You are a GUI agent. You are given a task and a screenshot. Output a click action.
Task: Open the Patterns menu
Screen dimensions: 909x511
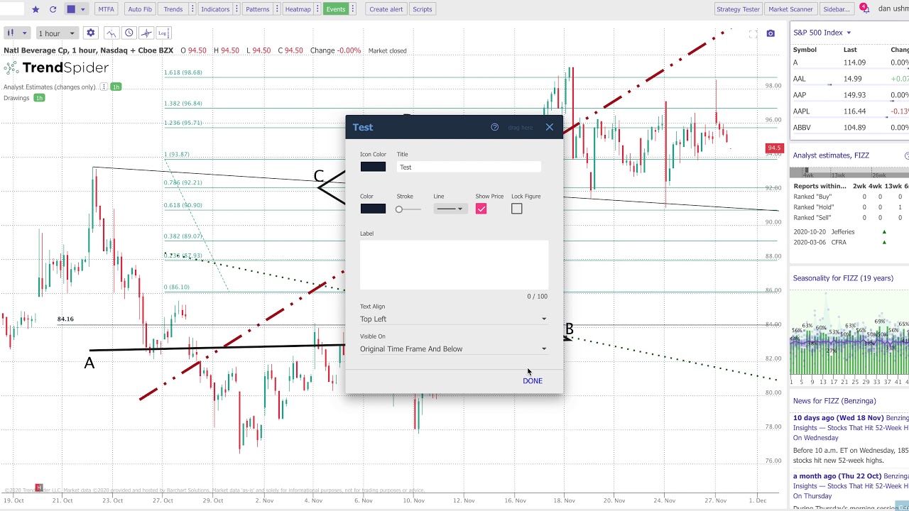pos(257,9)
